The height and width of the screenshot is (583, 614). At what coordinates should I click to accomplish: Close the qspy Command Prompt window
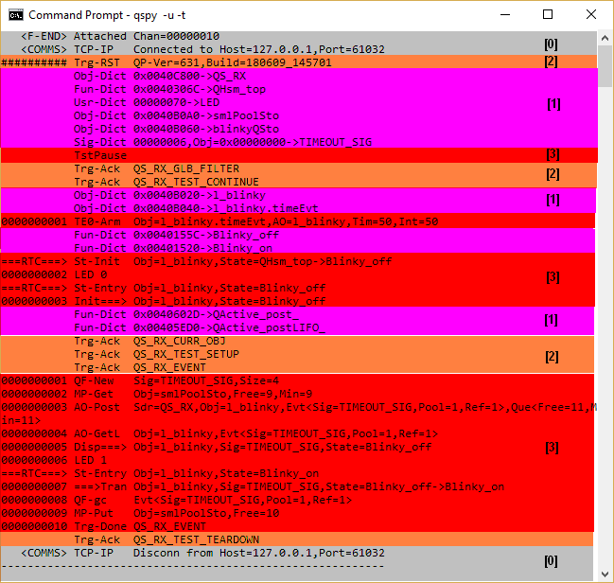click(x=591, y=15)
